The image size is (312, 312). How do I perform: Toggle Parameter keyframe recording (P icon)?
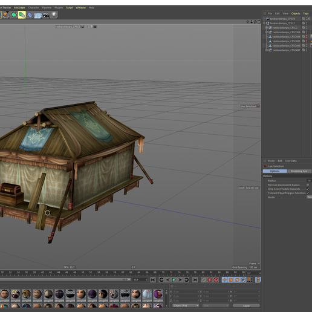[x=243, y=280]
